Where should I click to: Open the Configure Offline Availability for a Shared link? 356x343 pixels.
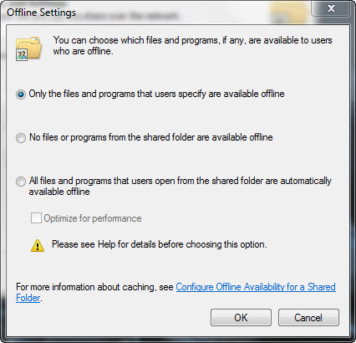pyautogui.click(x=256, y=287)
